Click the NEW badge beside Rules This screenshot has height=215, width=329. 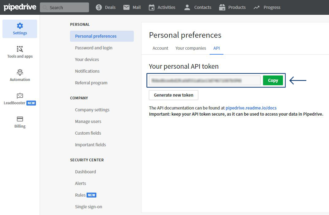click(x=91, y=195)
